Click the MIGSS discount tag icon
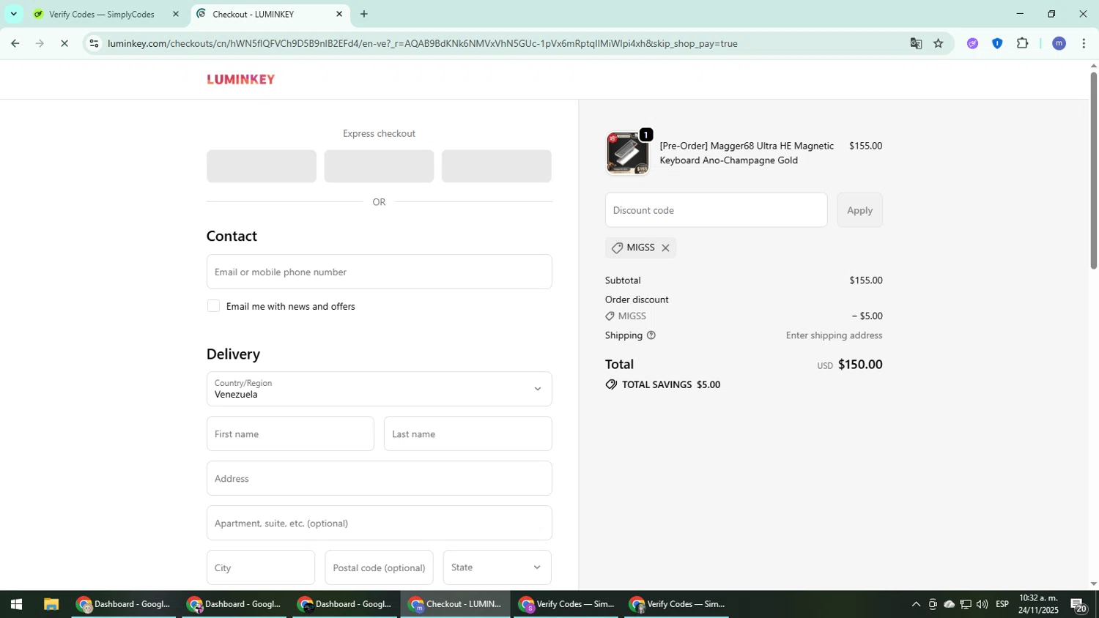Screen dimensions: 1099x618 click(x=617, y=248)
